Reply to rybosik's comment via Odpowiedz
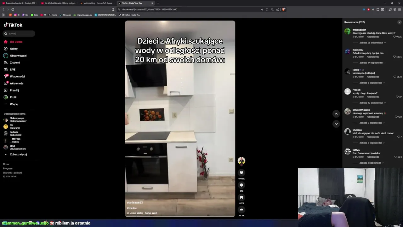Screen dimensions: 403x227 coord(373,97)
